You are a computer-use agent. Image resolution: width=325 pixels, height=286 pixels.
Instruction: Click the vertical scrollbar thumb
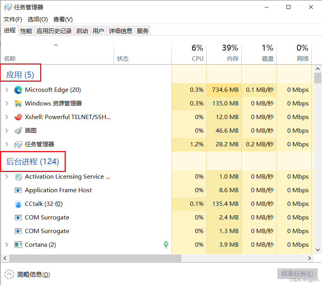click(318, 78)
